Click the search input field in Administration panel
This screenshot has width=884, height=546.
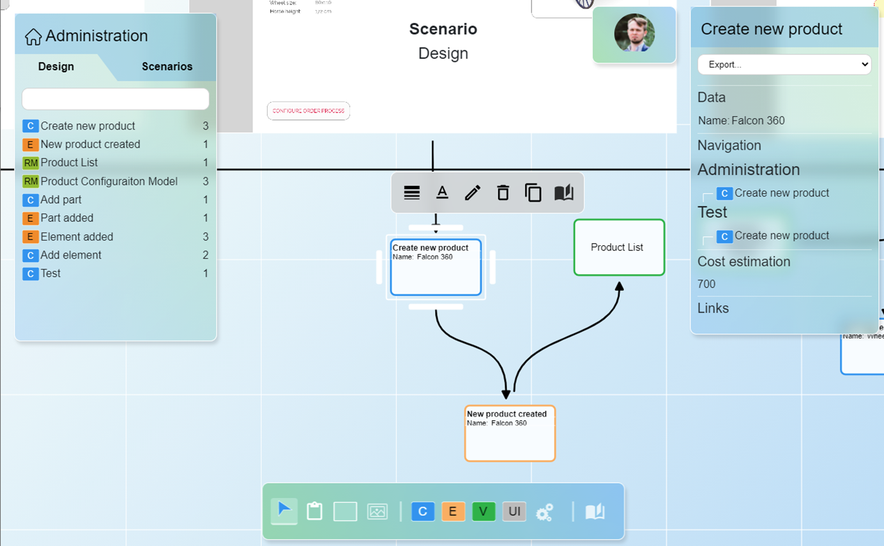point(115,99)
